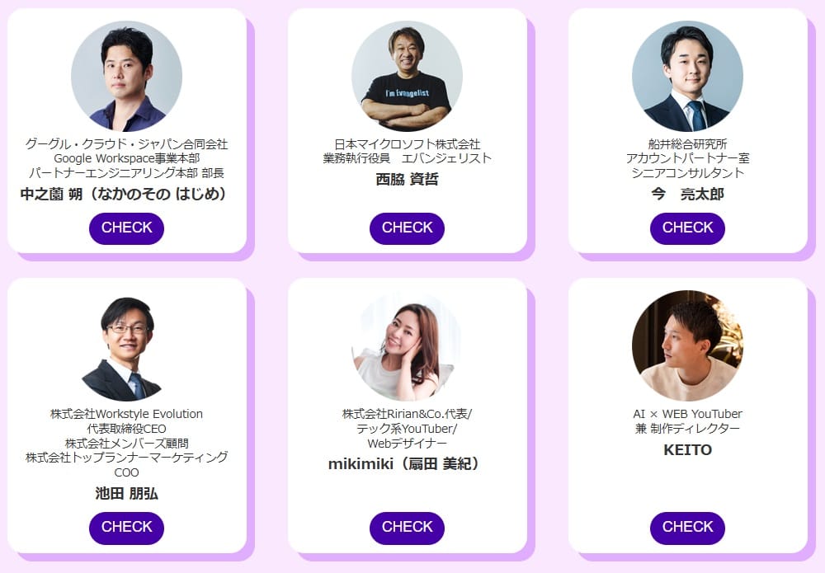Select the 日本マイクロソフト speaker's profile photo

[x=407, y=77]
